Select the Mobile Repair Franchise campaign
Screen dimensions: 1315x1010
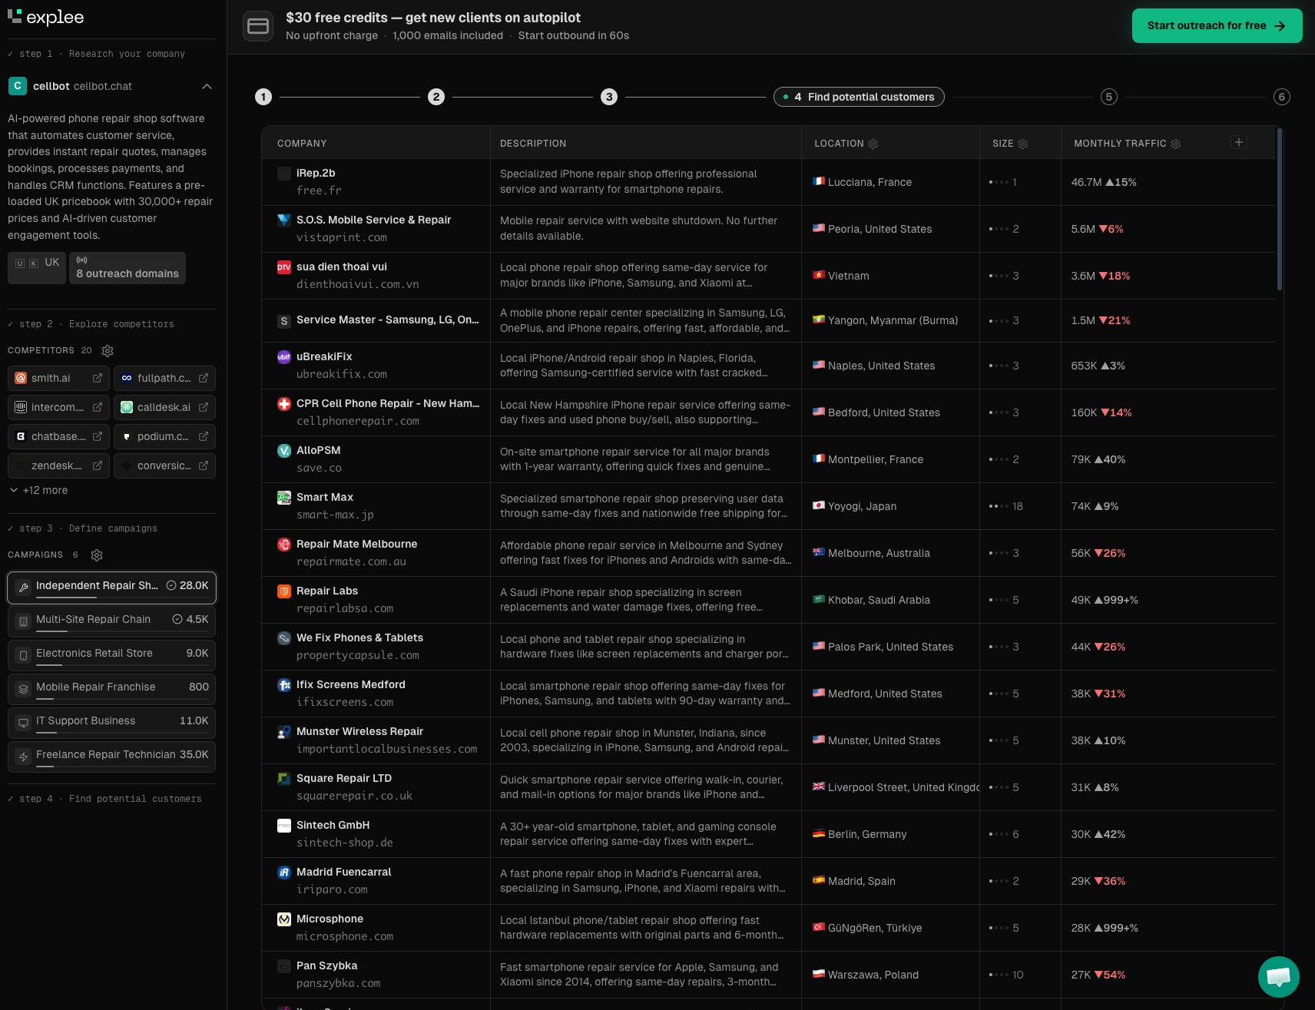coord(112,689)
